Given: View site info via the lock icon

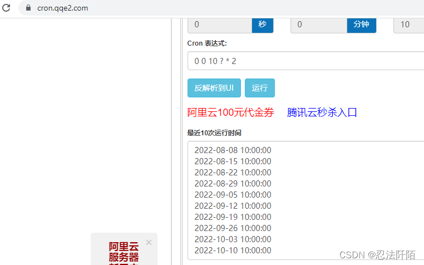Looking at the screenshot, I should tap(28, 8).
